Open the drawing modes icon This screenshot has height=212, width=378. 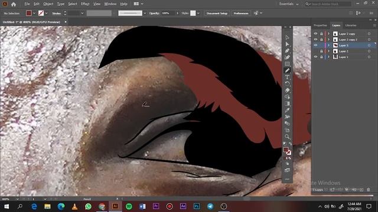287,164
